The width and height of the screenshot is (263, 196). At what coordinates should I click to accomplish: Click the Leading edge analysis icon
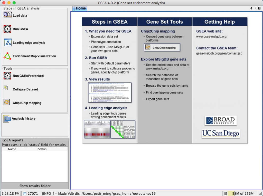tap(8, 43)
